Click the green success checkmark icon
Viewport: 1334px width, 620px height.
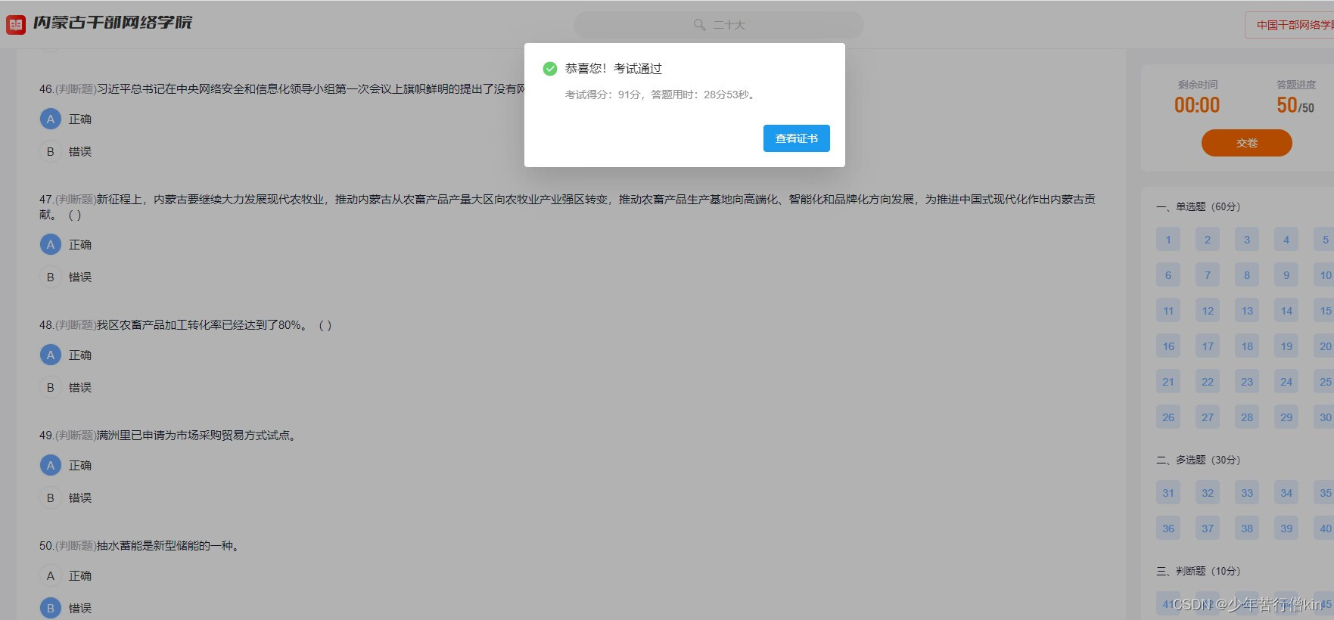point(550,69)
